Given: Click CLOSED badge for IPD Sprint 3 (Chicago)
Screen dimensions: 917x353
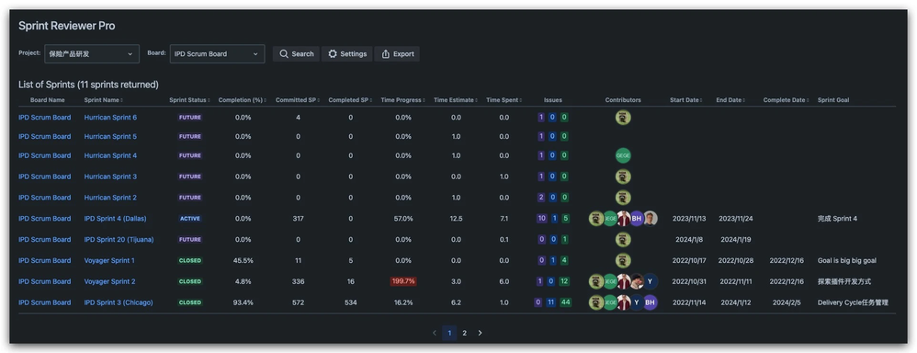Looking at the screenshot, I should click(x=190, y=302).
